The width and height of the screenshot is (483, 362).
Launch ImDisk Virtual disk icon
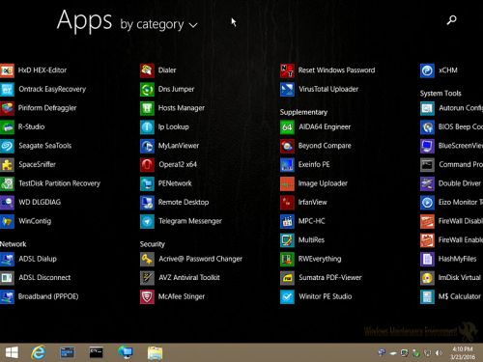click(427, 278)
